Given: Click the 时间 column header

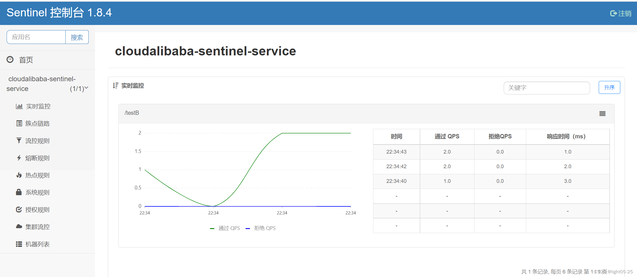Looking at the screenshot, I should [x=396, y=136].
